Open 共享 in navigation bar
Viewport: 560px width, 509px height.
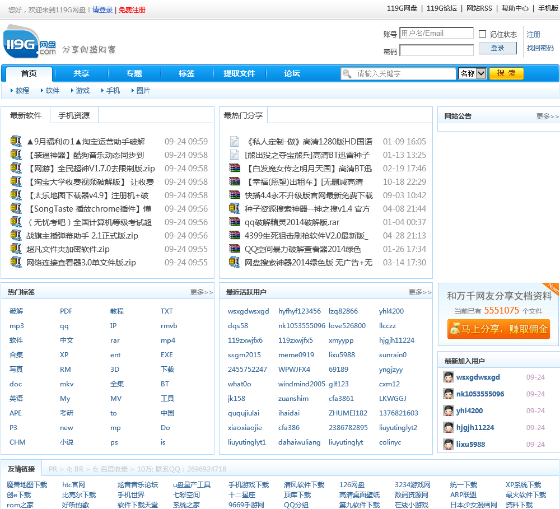[x=81, y=73]
